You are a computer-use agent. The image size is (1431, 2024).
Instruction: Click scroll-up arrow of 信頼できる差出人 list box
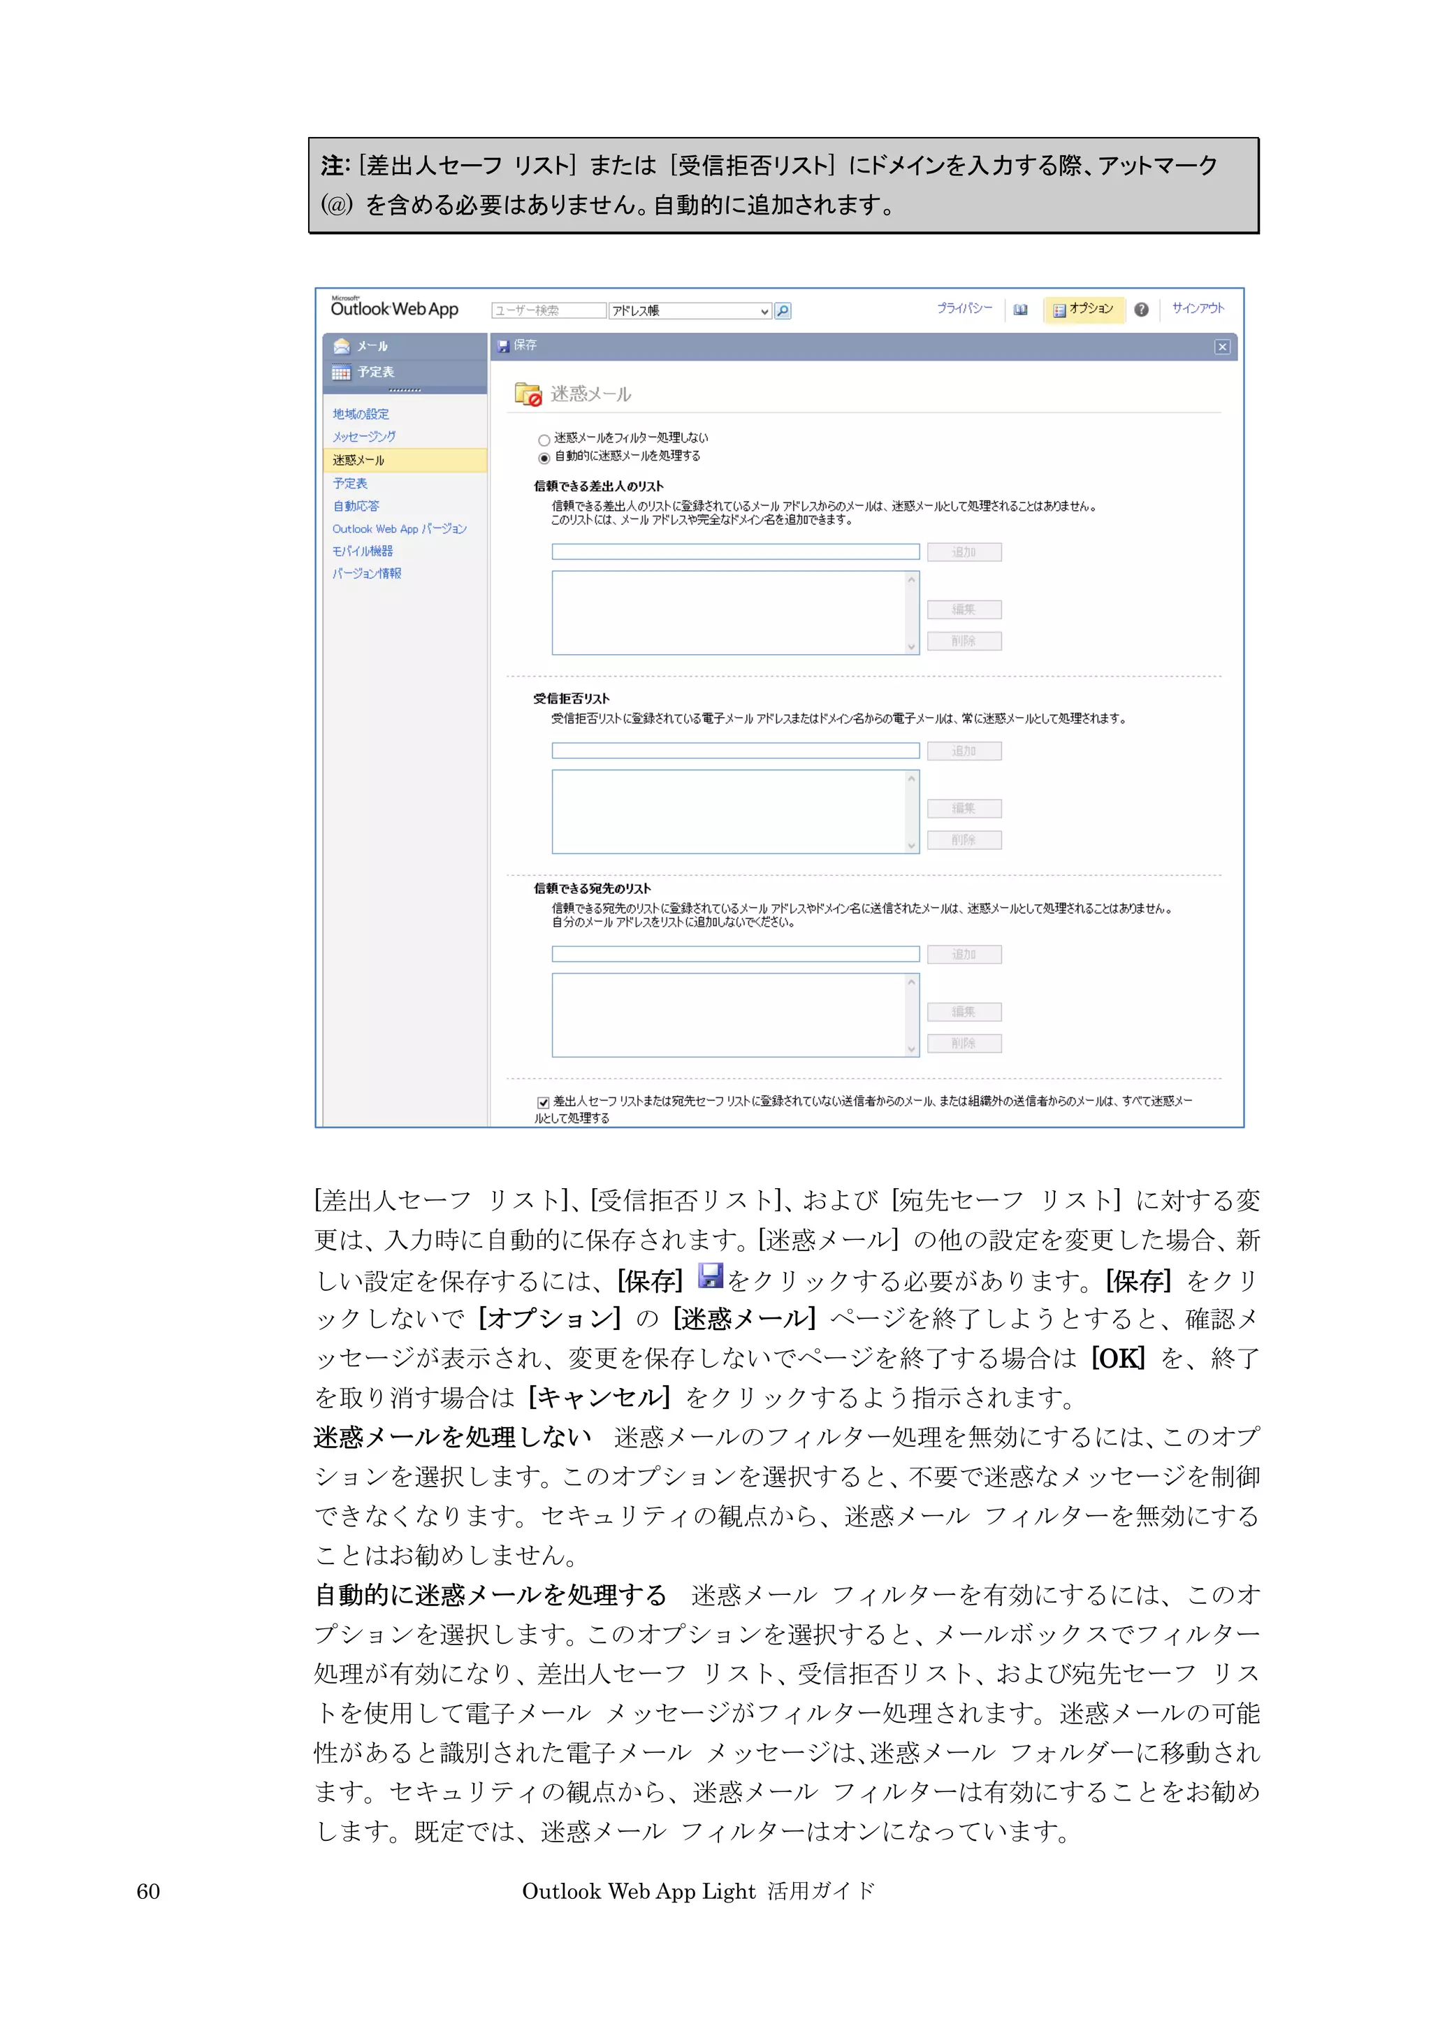coord(912,580)
